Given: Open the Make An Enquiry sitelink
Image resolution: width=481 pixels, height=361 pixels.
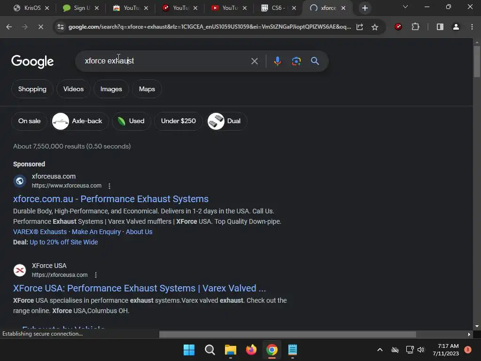Looking at the screenshot, I should (x=96, y=232).
